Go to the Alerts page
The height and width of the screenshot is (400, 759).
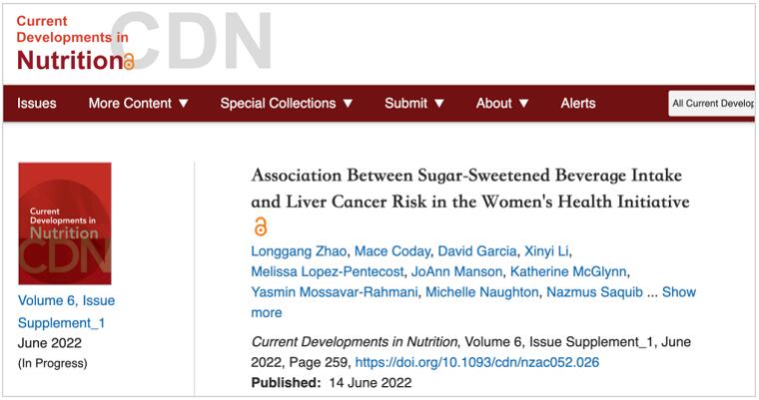(578, 103)
